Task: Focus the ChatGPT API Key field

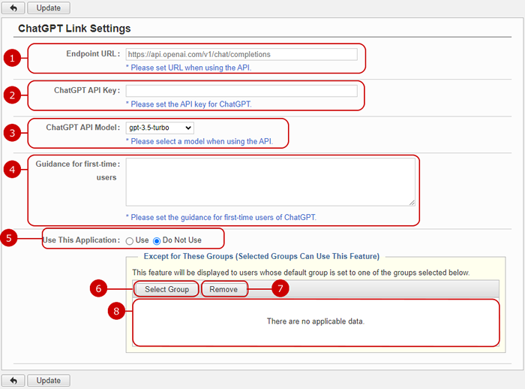Action: (241, 91)
